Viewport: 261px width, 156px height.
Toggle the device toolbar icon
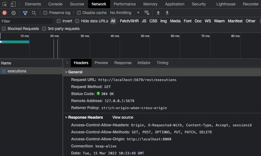(x=13, y=4)
